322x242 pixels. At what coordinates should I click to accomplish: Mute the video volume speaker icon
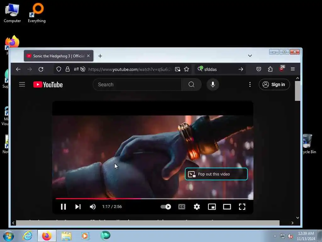click(93, 207)
